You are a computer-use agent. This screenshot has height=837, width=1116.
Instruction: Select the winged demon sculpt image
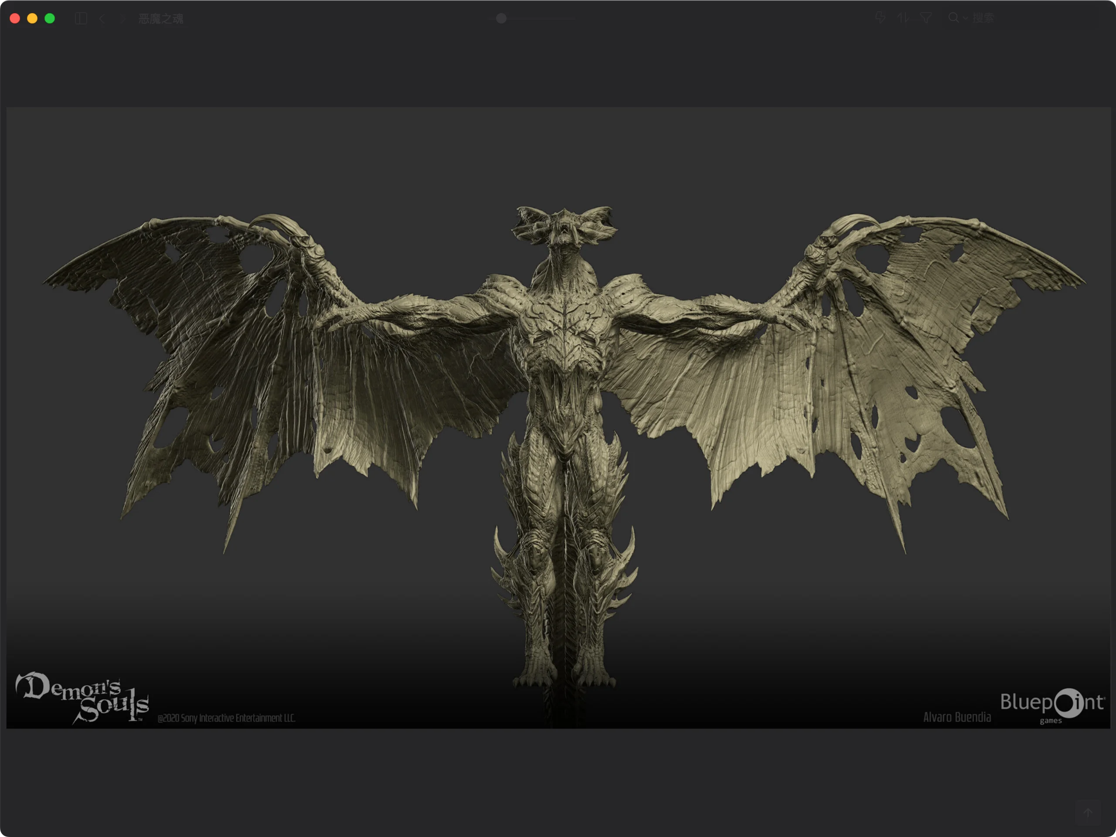(x=558, y=417)
